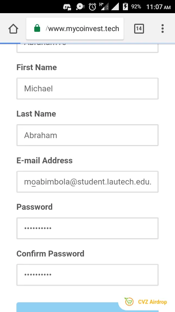Select the Confirm Password input field
Image resolution: width=175 pixels, height=312 pixels.
87,275
